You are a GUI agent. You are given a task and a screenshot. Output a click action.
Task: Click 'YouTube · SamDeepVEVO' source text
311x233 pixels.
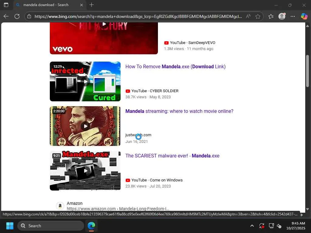click(192, 42)
